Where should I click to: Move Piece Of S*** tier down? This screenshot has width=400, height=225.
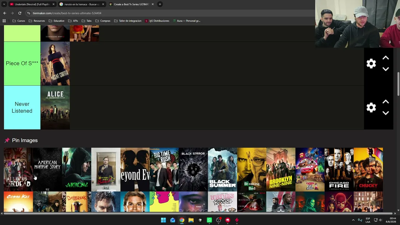(x=386, y=69)
